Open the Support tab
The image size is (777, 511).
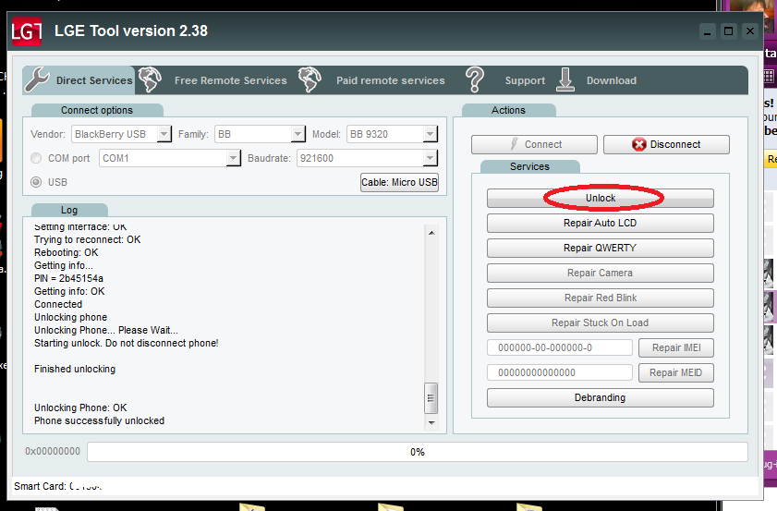tap(525, 80)
